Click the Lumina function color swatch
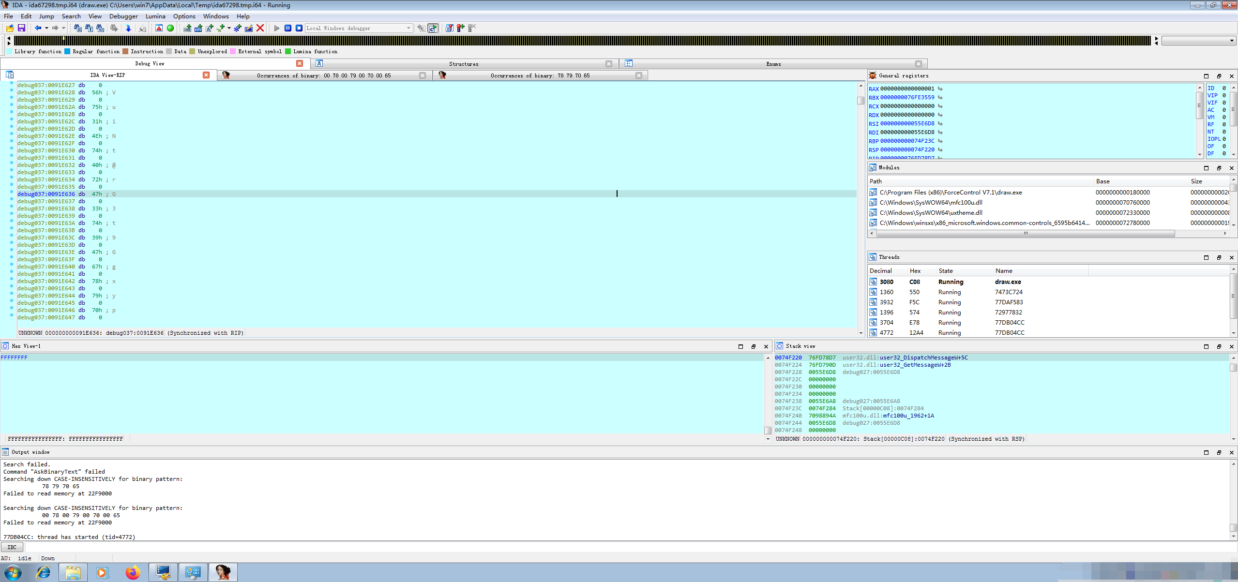The width and height of the screenshot is (1238, 582). tap(288, 51)
